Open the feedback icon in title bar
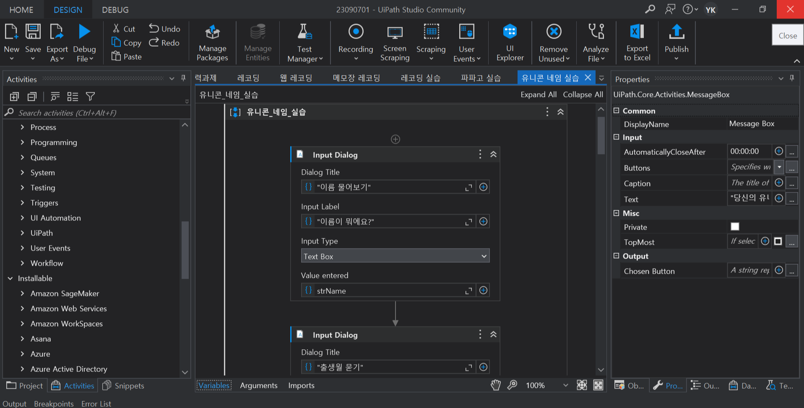 coord(670,9)
